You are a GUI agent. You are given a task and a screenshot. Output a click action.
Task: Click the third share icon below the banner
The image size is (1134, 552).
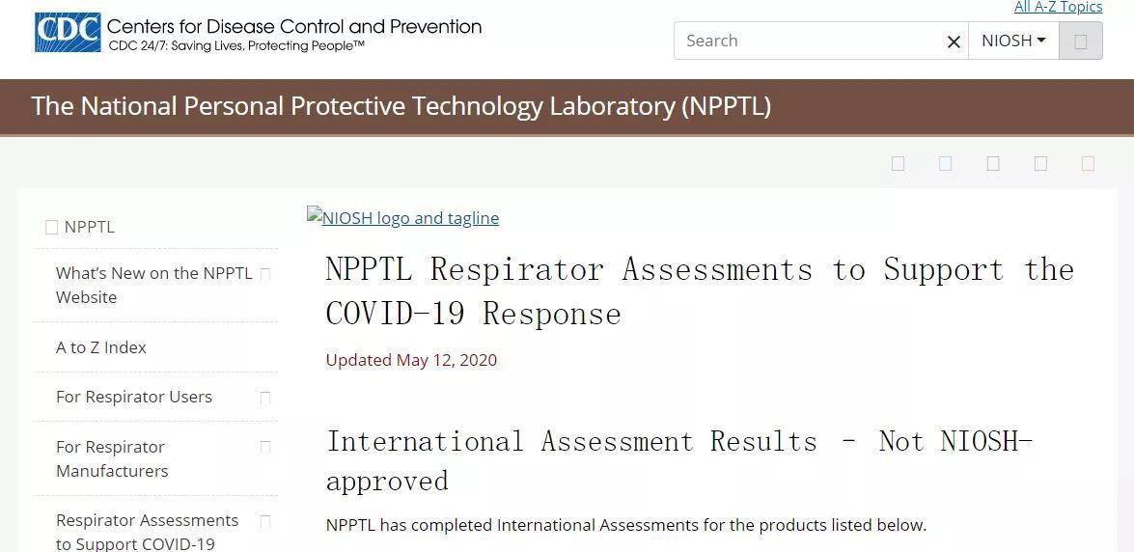(993, 163)
